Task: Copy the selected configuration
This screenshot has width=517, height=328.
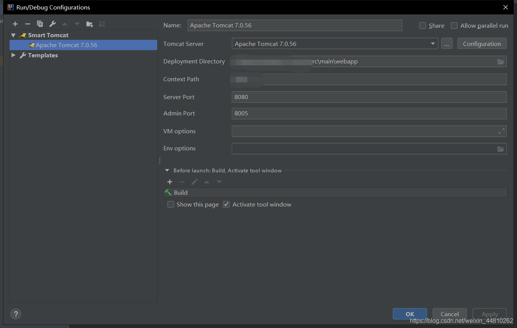Action: coord(40,24)
